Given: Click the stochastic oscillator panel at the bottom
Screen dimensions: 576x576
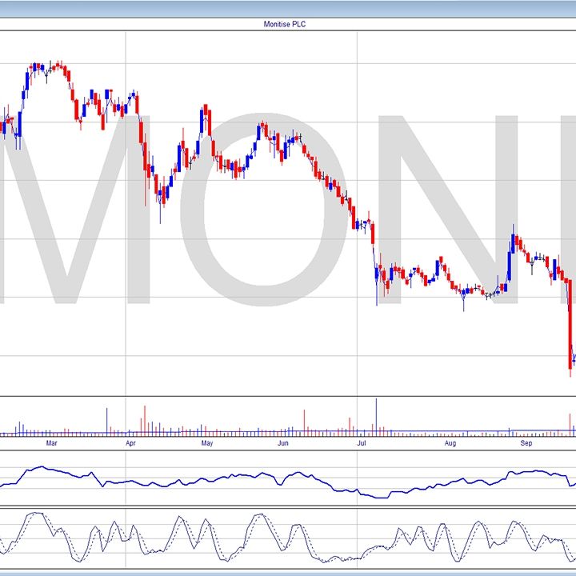Looking at the screenshot, I should click(x=288, y=538).
